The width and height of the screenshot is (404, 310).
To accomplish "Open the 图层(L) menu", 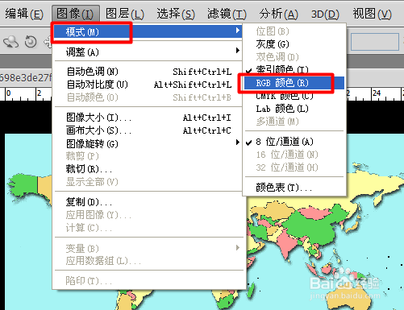I will tap(125, 14).
